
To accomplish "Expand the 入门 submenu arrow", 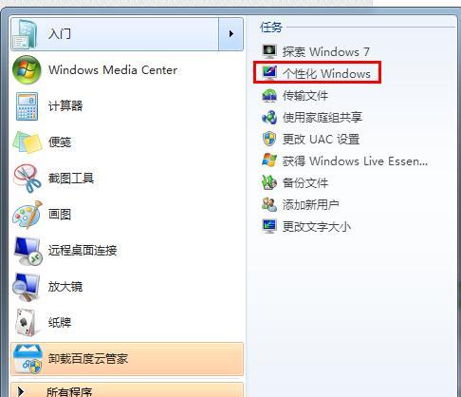I will 231,34.
